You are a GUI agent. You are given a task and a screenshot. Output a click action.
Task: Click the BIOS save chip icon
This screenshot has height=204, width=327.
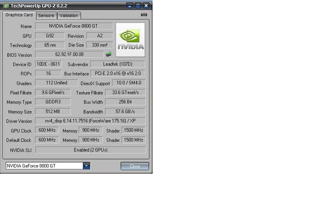tap(109, 54)
